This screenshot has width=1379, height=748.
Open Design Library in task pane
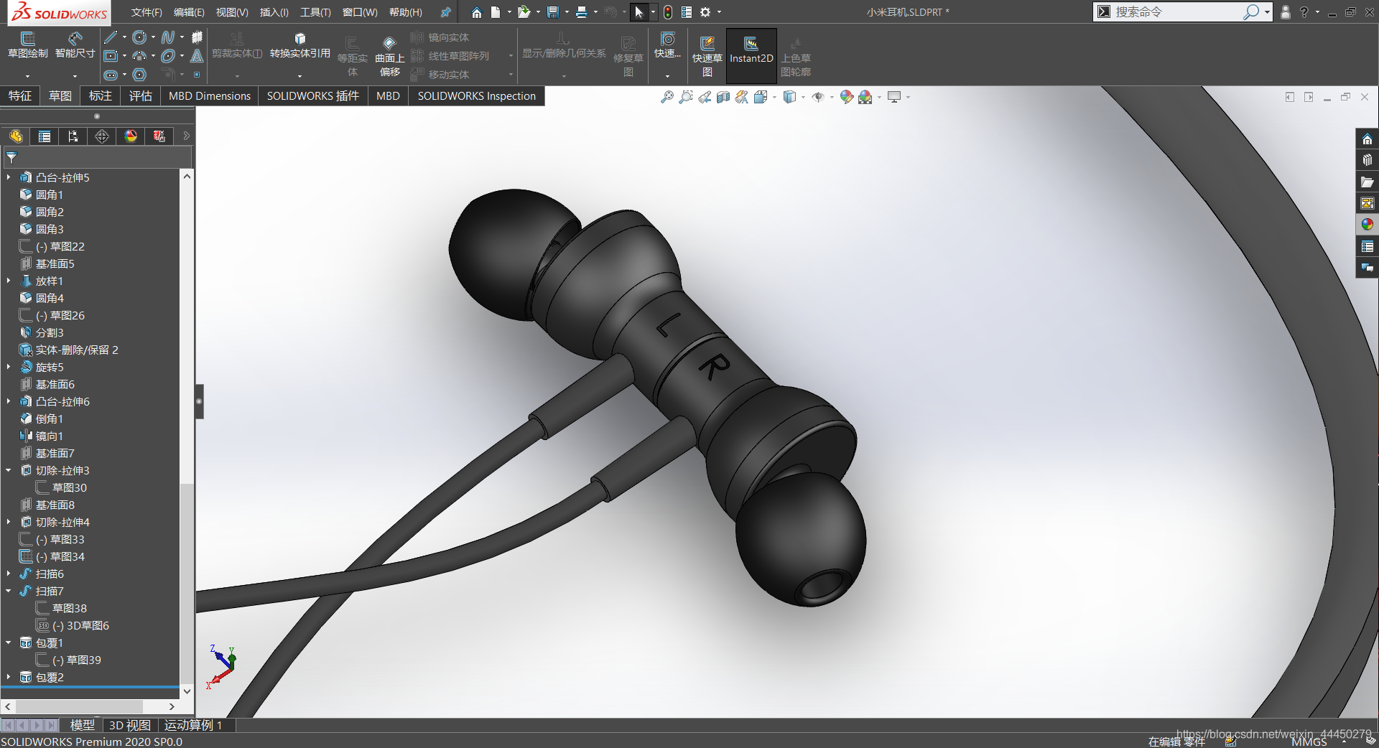pyautogui.click(x=1367, y=160)
